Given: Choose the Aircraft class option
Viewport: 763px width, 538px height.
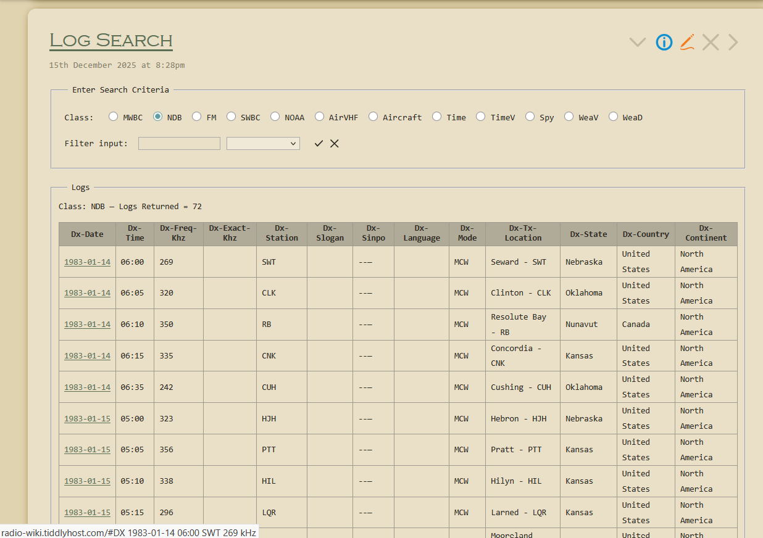Looking at the screenshot, I should [x=373, y=117].
